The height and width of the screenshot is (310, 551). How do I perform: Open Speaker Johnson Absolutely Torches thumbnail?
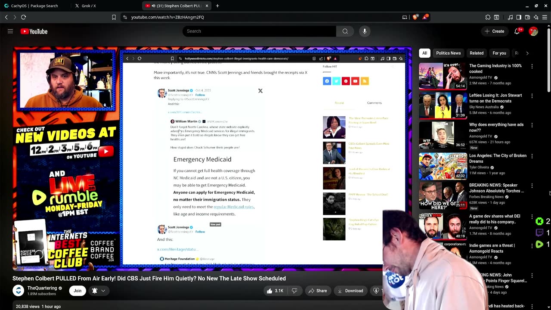click(x=443, y=196)
